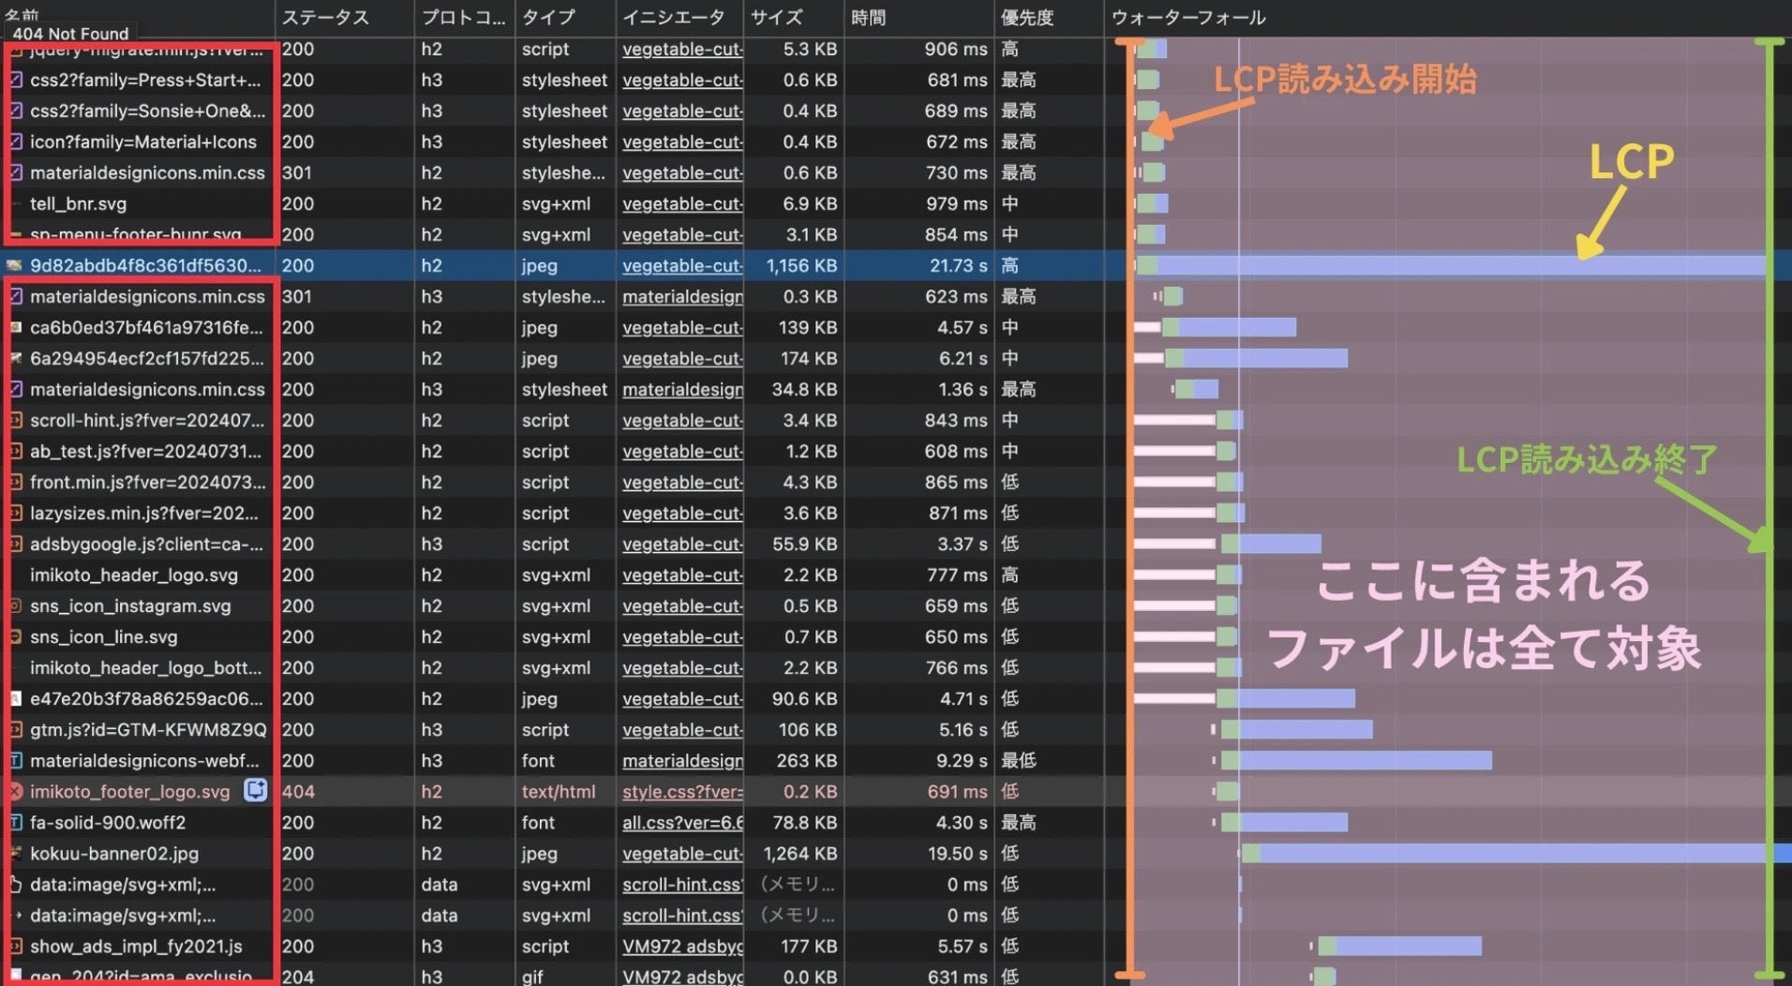The image size is (1792, 986).
Task: Click the font icon beside materialdesignicons-webf request
Action: [x=16, y=761]
